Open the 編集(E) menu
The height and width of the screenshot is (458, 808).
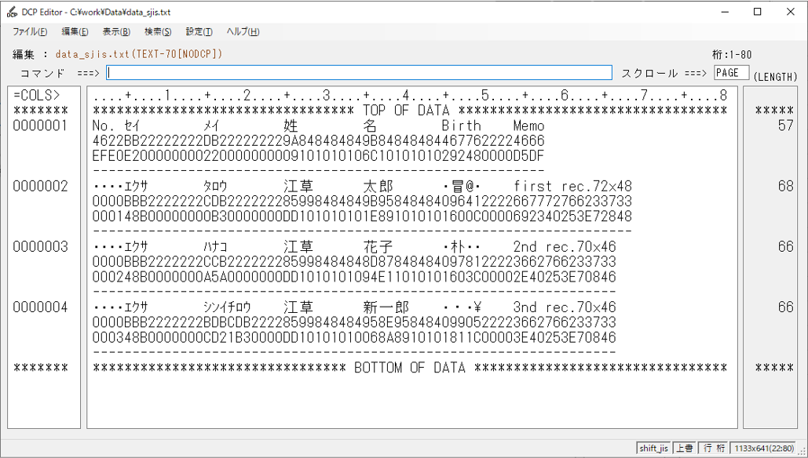pos(75,32)
